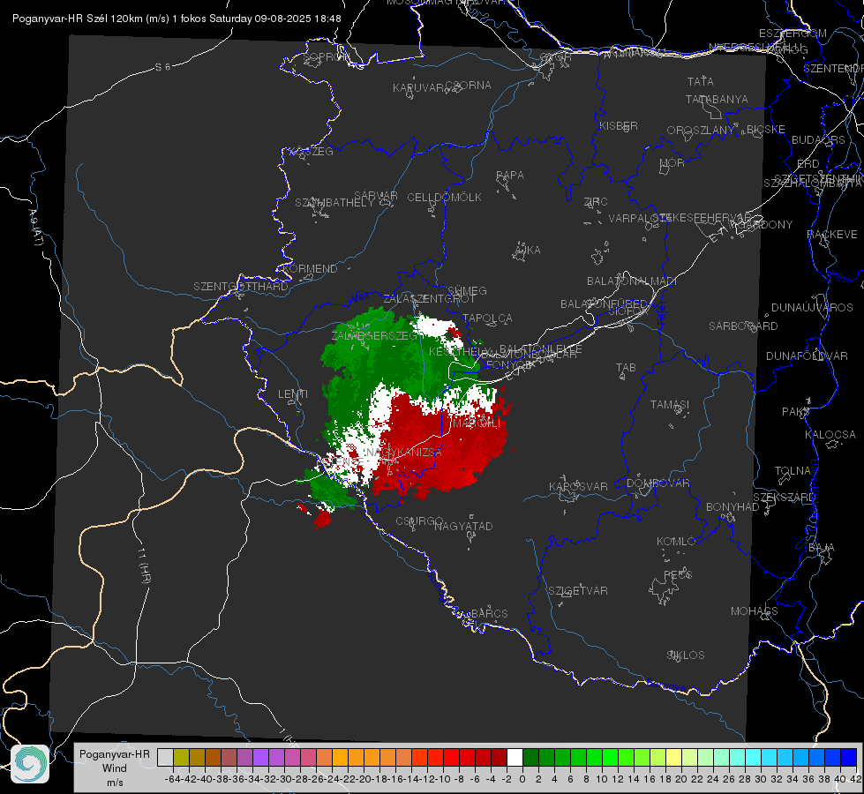This screenshot has width=864, height=794.
Task: Click the SÜMEG city label
Action: (x=467, y=290)
